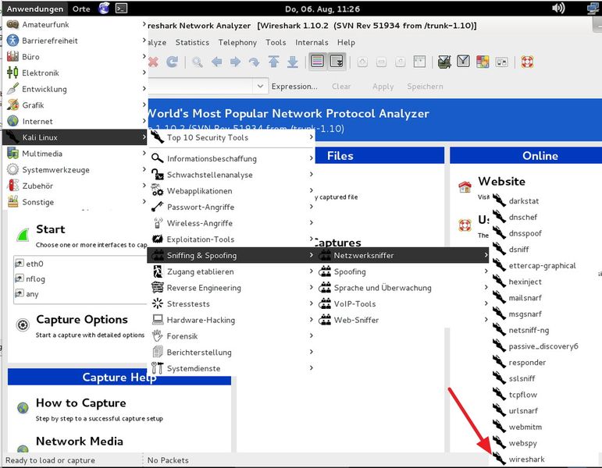The image size is (602, 468).
Task: Expand the Passwort-Angriffe submenu
Action: (x=232, y=207)
